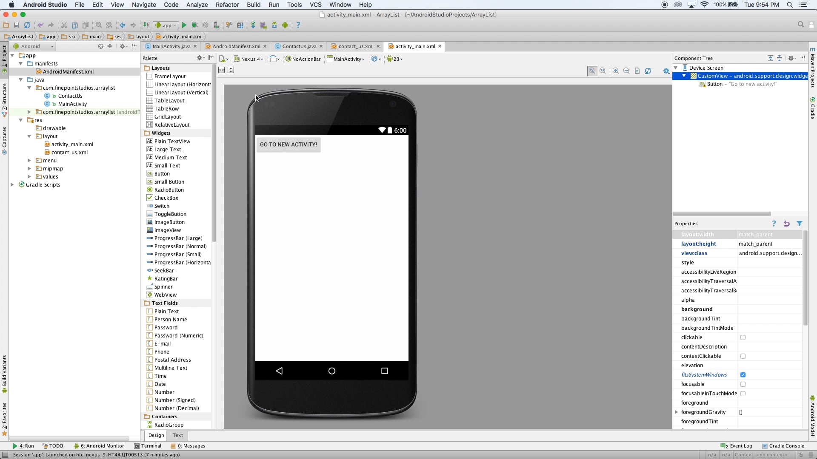Select the Zoom to Fit icon in design toolbar
The width and height of the screenshot is (817, 459).
(x=592, y=71)
